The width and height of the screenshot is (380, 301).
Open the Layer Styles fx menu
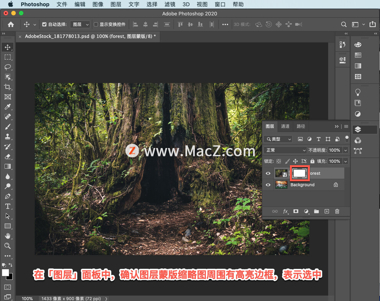285,211
